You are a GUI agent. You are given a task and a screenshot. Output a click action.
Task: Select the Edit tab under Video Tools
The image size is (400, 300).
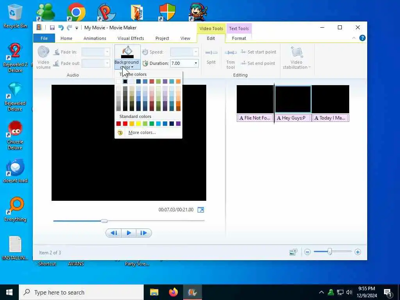[211, 38]
